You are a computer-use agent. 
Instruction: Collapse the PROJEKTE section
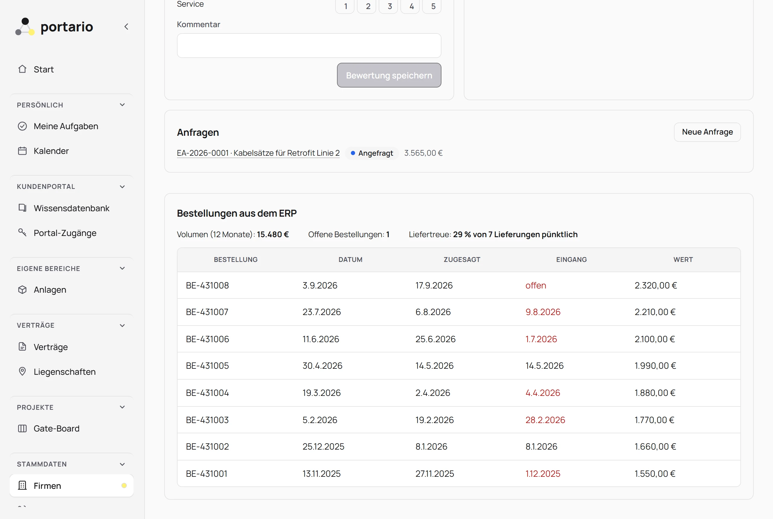pyautogui.click(x=122, y=407)
